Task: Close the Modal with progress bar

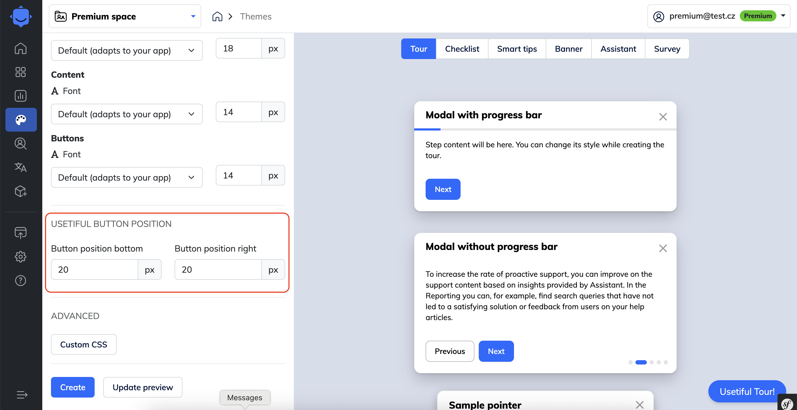Action: pos(663,116)
